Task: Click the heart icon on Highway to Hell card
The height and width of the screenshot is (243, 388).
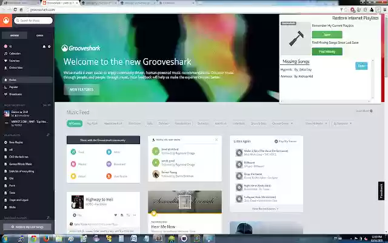Action: tap(115, 215)
